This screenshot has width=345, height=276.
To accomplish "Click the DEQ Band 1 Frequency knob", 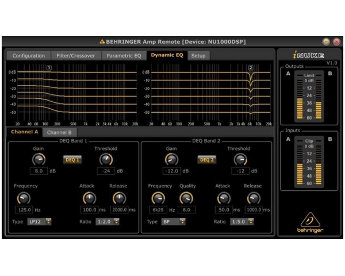I will point(24,198).
